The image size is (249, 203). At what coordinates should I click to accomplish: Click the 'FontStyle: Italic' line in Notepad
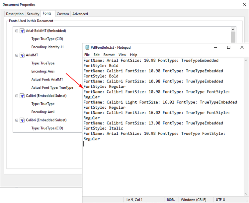click(x=103, y=128)
